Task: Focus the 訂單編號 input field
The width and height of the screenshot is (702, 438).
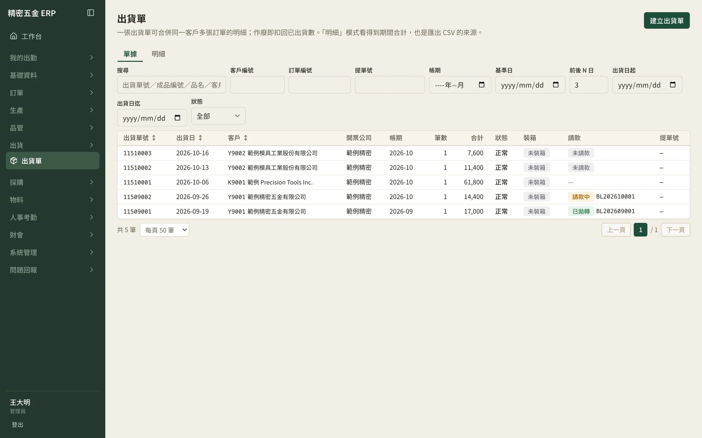Action: (x=320, y=85)
